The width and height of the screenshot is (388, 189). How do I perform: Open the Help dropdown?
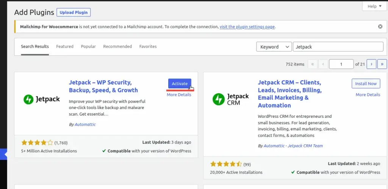[374, 6]
